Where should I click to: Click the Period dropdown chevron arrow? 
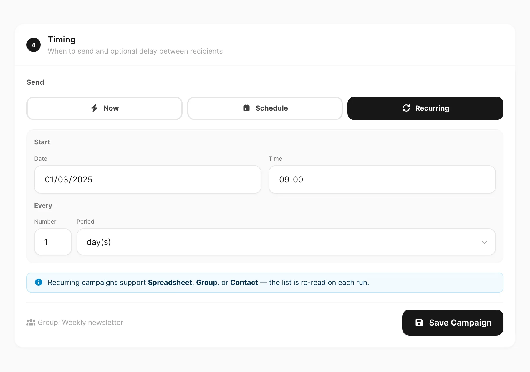coord(484,242)
